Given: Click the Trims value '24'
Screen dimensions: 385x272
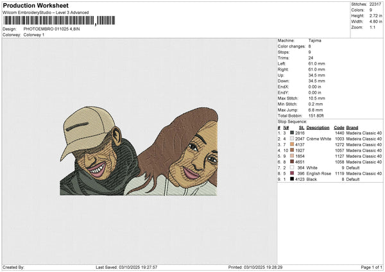Looking at the screenshot, I should pyautogui.click(x=311, y=58).
